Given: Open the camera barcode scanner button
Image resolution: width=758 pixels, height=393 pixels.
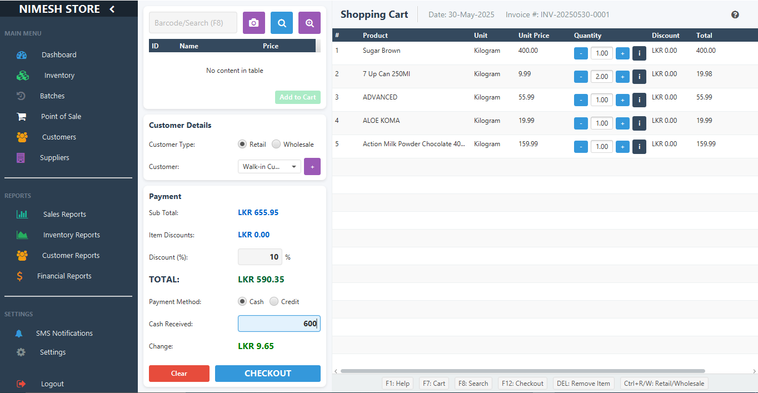Looking at the screenshot, I should click(254, 23).
